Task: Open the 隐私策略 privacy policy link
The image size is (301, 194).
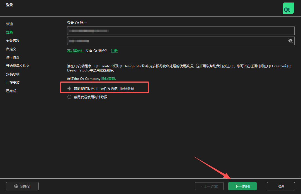Action: pyautogui.click(x=109, y=79)
